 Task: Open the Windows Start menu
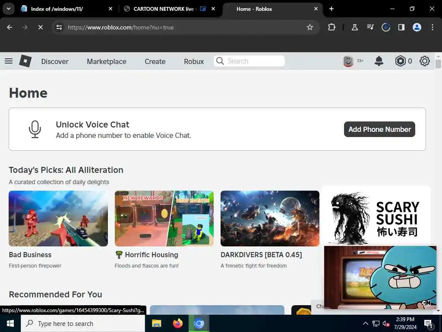click(10, 323)
